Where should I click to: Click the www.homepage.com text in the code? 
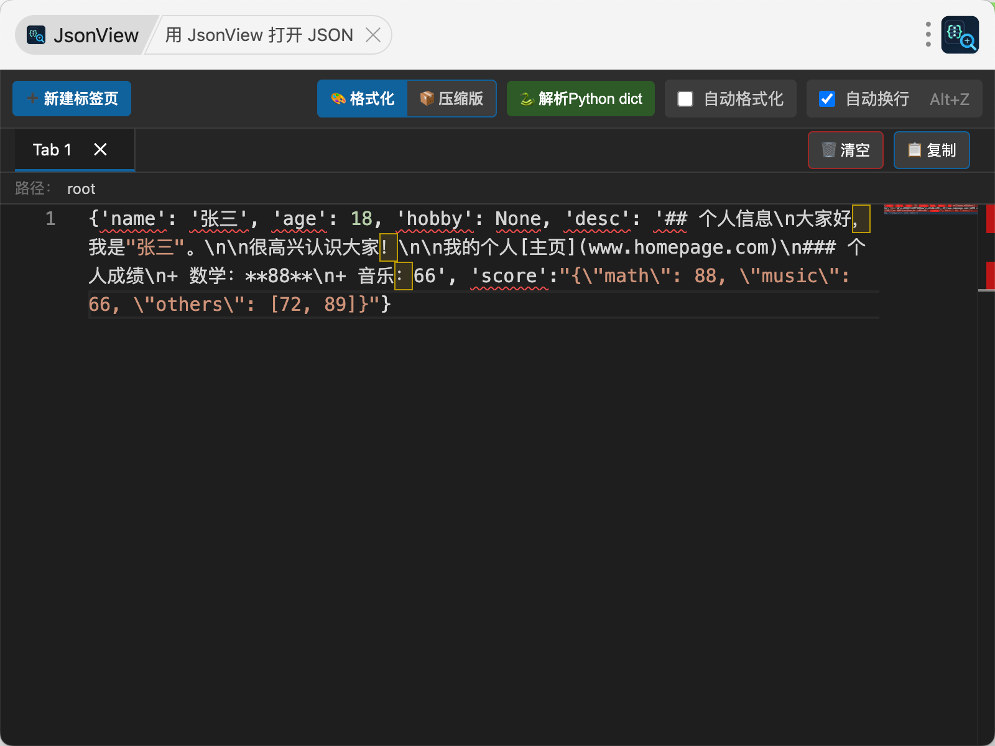(x=678, y=247)
